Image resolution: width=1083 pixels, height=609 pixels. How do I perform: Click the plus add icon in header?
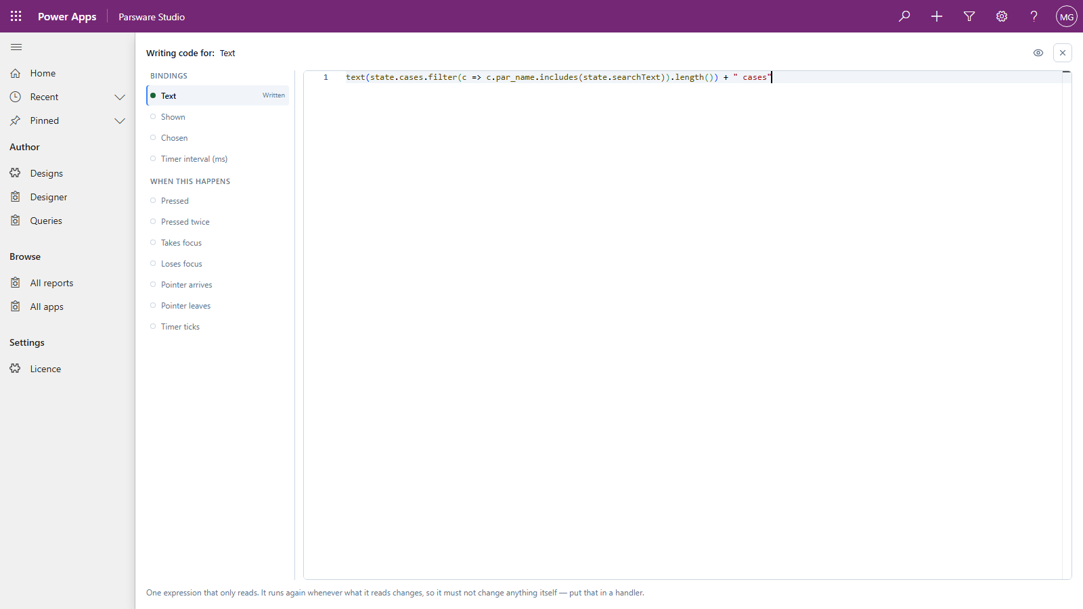coord(937,16)
